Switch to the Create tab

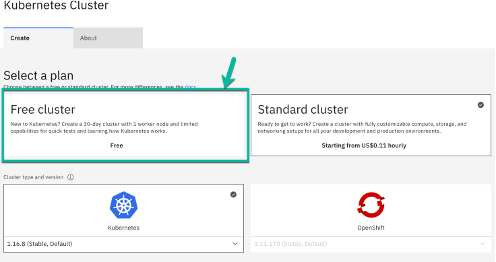pyautogui.click(x=38, y=38)
